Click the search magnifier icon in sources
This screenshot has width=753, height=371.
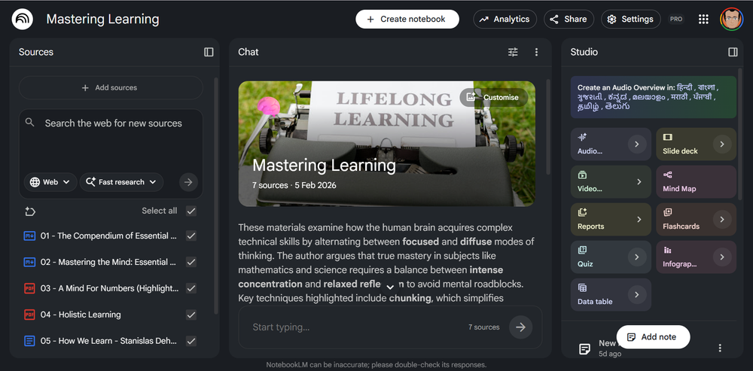tap(30, 123)
